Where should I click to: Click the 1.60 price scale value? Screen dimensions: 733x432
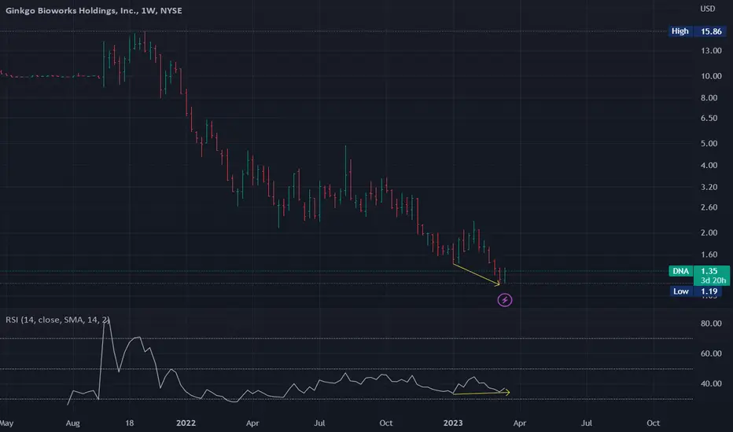click(x=709, y=254)
